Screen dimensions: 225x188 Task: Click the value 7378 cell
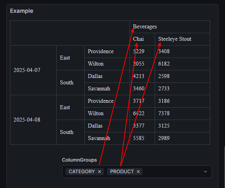[182, 114]
